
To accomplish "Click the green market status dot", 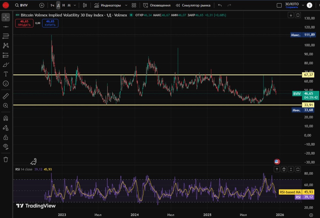I will pyautogui.click(x=131, y=15).
